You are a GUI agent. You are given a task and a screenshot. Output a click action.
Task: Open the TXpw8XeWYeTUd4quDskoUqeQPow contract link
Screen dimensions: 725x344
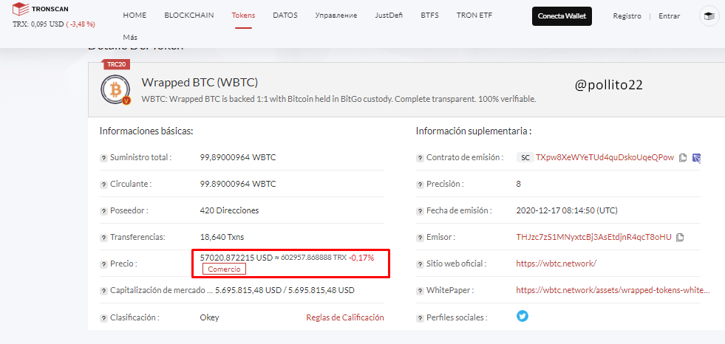605,157
